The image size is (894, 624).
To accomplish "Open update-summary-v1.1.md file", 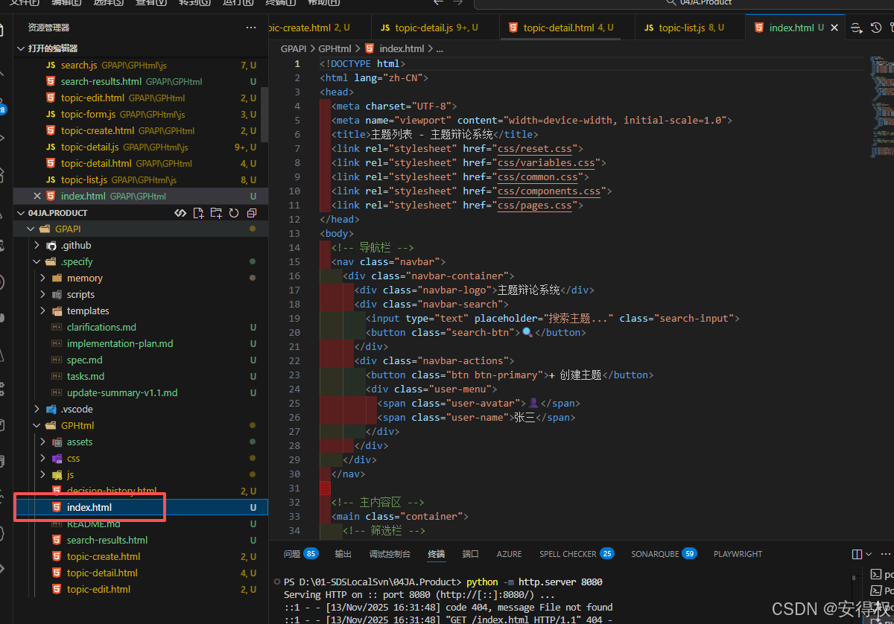I will pyautogui.click(x=122, y=392).
